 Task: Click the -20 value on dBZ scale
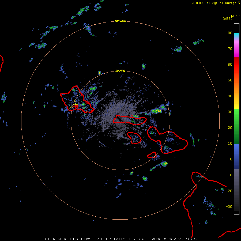229,191
